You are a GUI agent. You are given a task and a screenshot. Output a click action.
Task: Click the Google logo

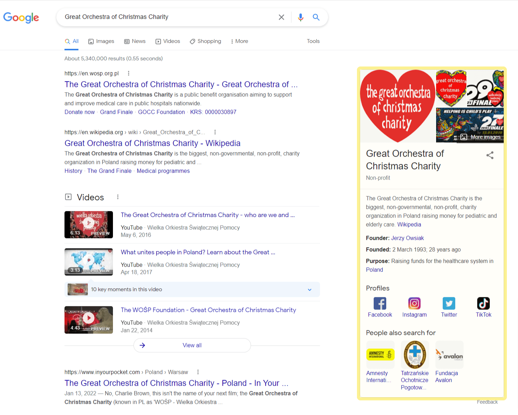tap(21, 17)
